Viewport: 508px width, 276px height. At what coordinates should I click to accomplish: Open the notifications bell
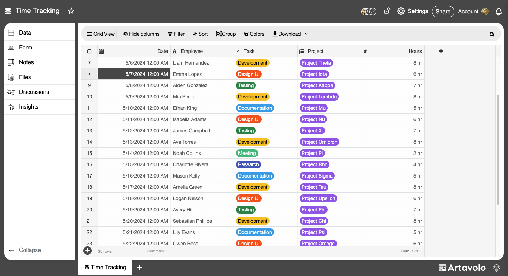click(498, 12)
